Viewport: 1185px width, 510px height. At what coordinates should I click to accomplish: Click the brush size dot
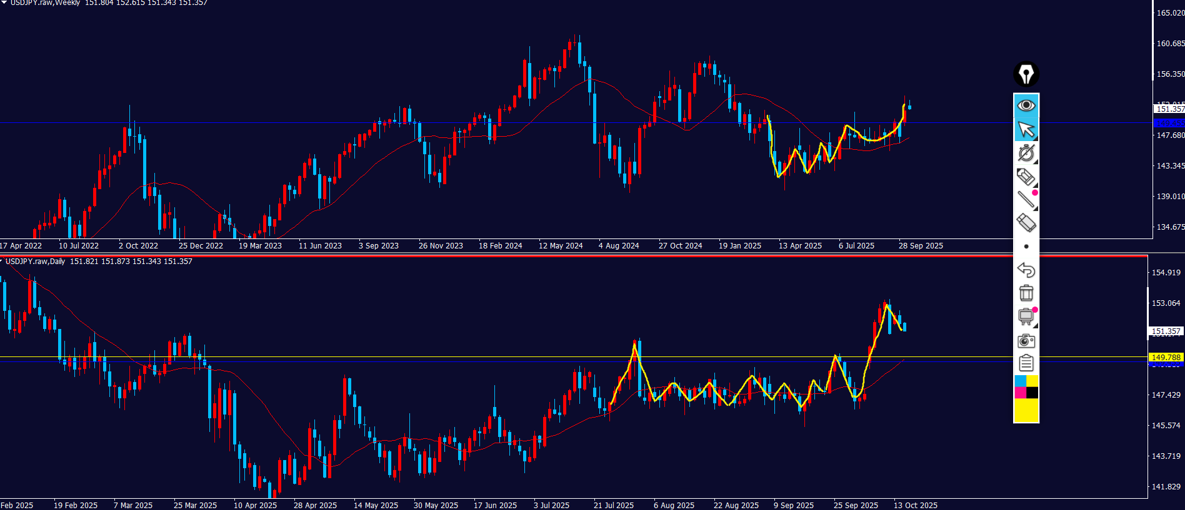pos(1026,247)
